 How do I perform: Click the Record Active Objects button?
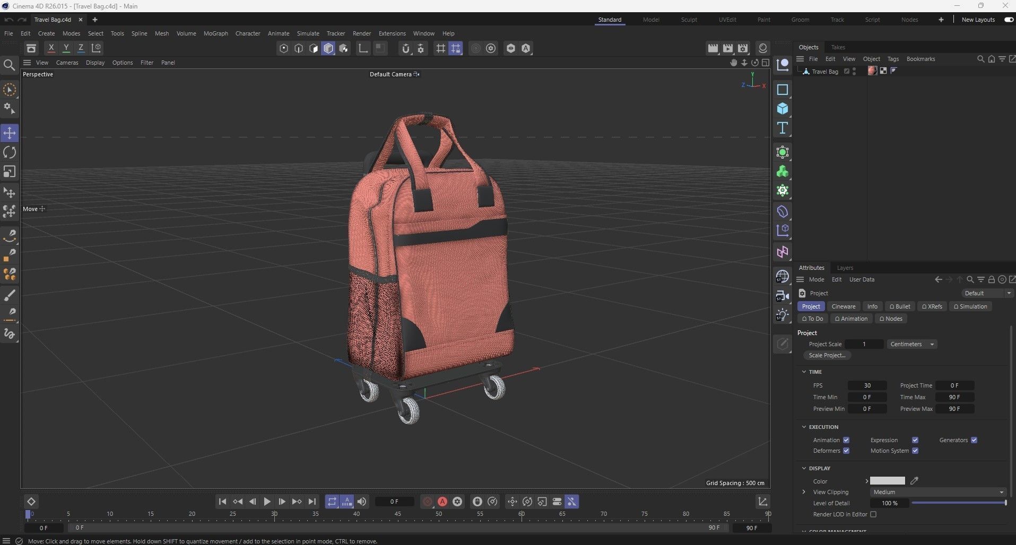(427, 502)
